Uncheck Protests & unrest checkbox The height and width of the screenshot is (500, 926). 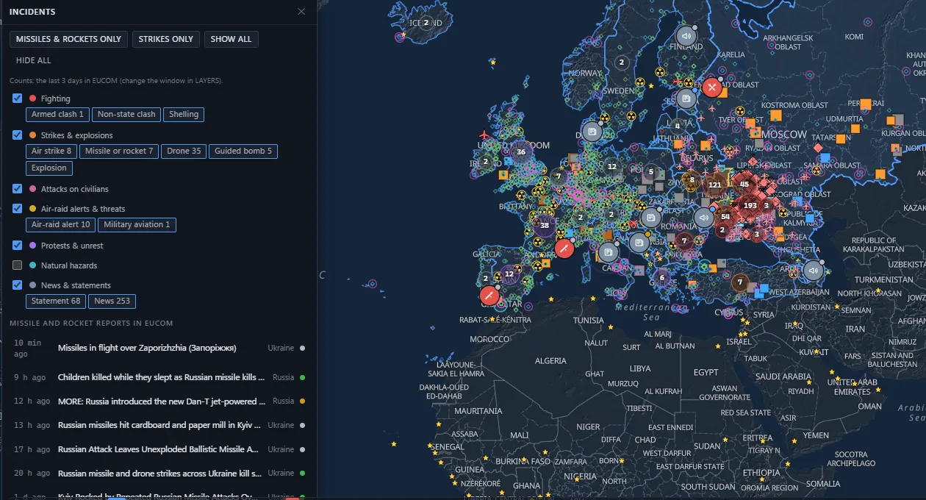click(18, 245)
